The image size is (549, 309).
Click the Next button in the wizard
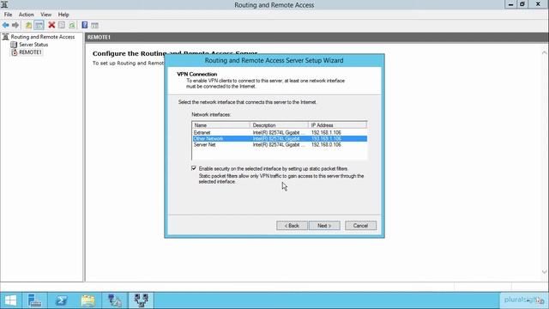tap(324, 226)
